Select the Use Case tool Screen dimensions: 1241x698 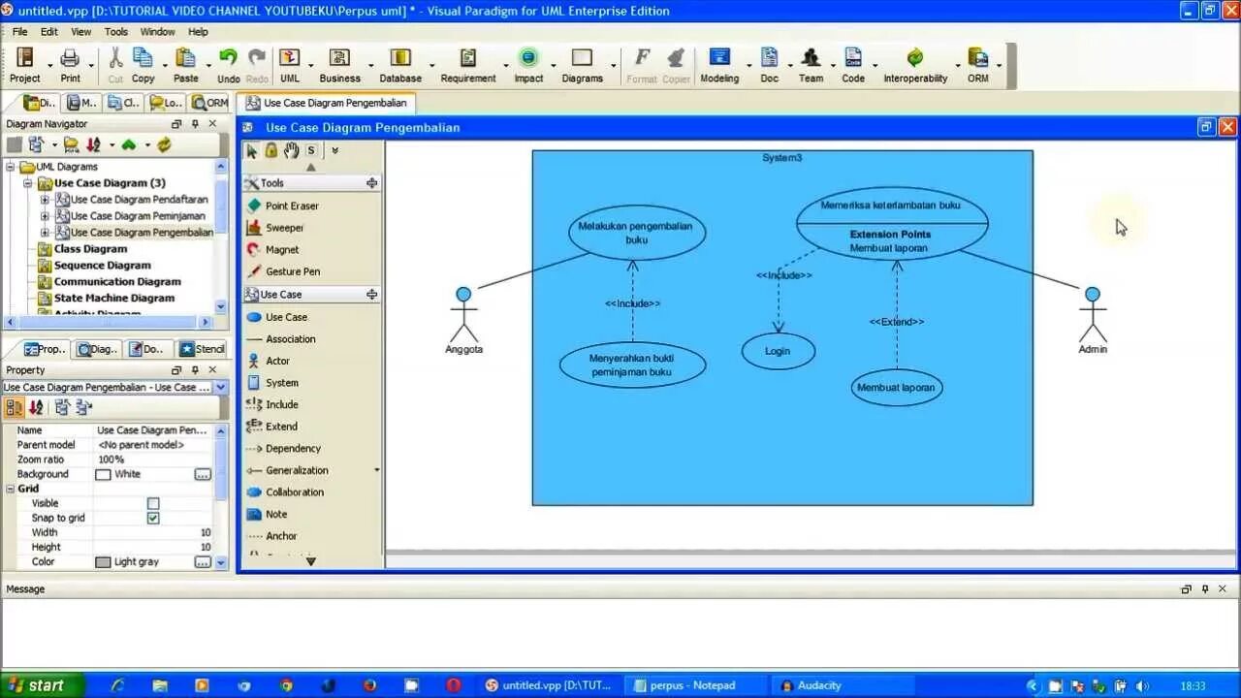click(285, 317)
